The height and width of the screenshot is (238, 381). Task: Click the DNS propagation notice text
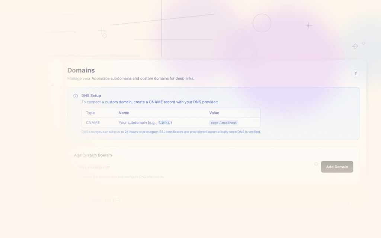click(x=171, y=132)
